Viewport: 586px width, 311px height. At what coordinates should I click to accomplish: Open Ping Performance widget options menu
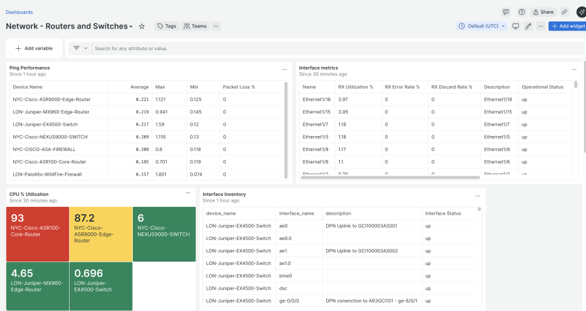point(285,70)
